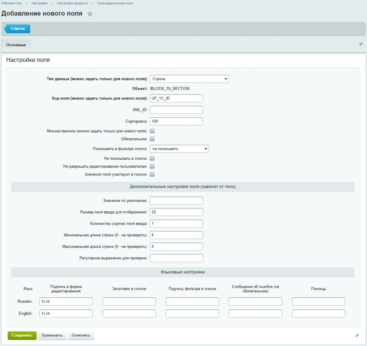Click the Языковые настройки section heading
Viewport: 367px width, 346px height.
click(182, 272)
